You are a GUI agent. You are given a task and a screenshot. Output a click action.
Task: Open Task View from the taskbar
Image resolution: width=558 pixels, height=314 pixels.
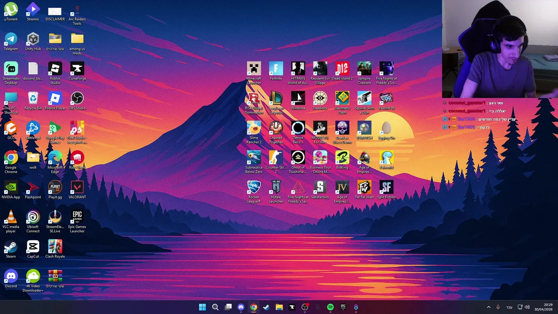228,307
